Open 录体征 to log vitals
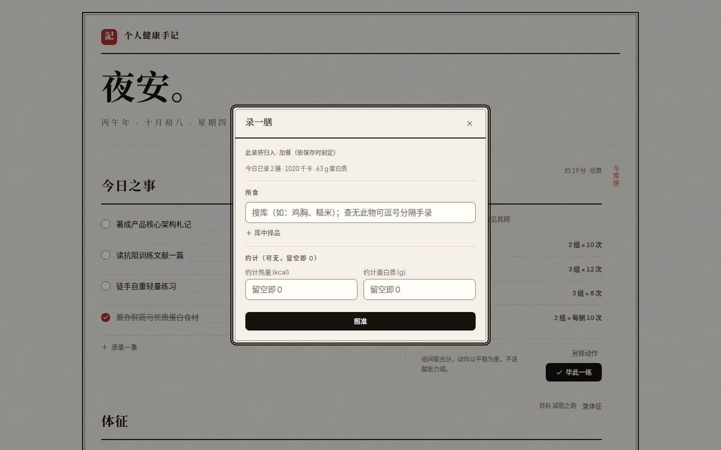 [592, 406]
